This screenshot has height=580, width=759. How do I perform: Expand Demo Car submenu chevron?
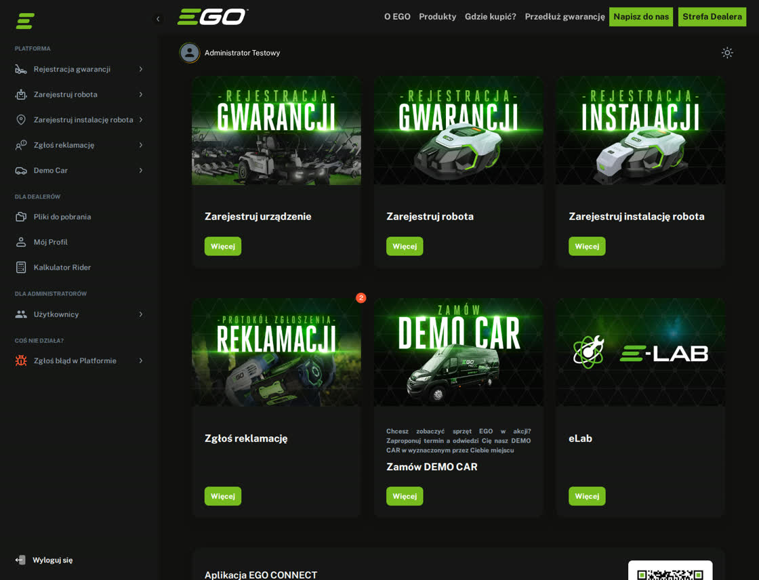pos(141,171)
